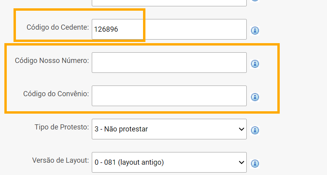Click the 'Código Nosso Número:' label
327x175 pixels.
point(52,61)
